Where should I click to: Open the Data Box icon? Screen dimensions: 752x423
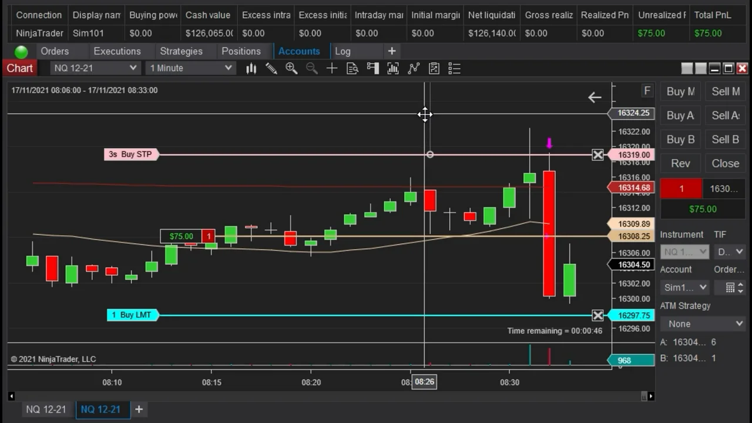[352, 69]
